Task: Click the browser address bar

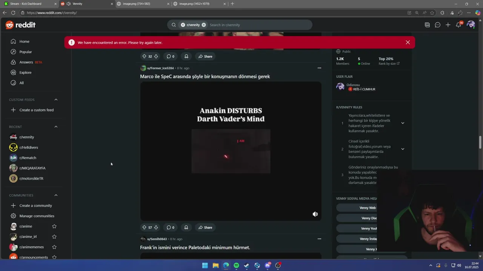Action: point(211,13)
